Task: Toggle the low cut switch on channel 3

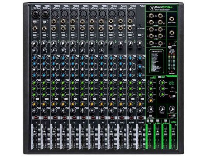Action: [x=54, y=35]
